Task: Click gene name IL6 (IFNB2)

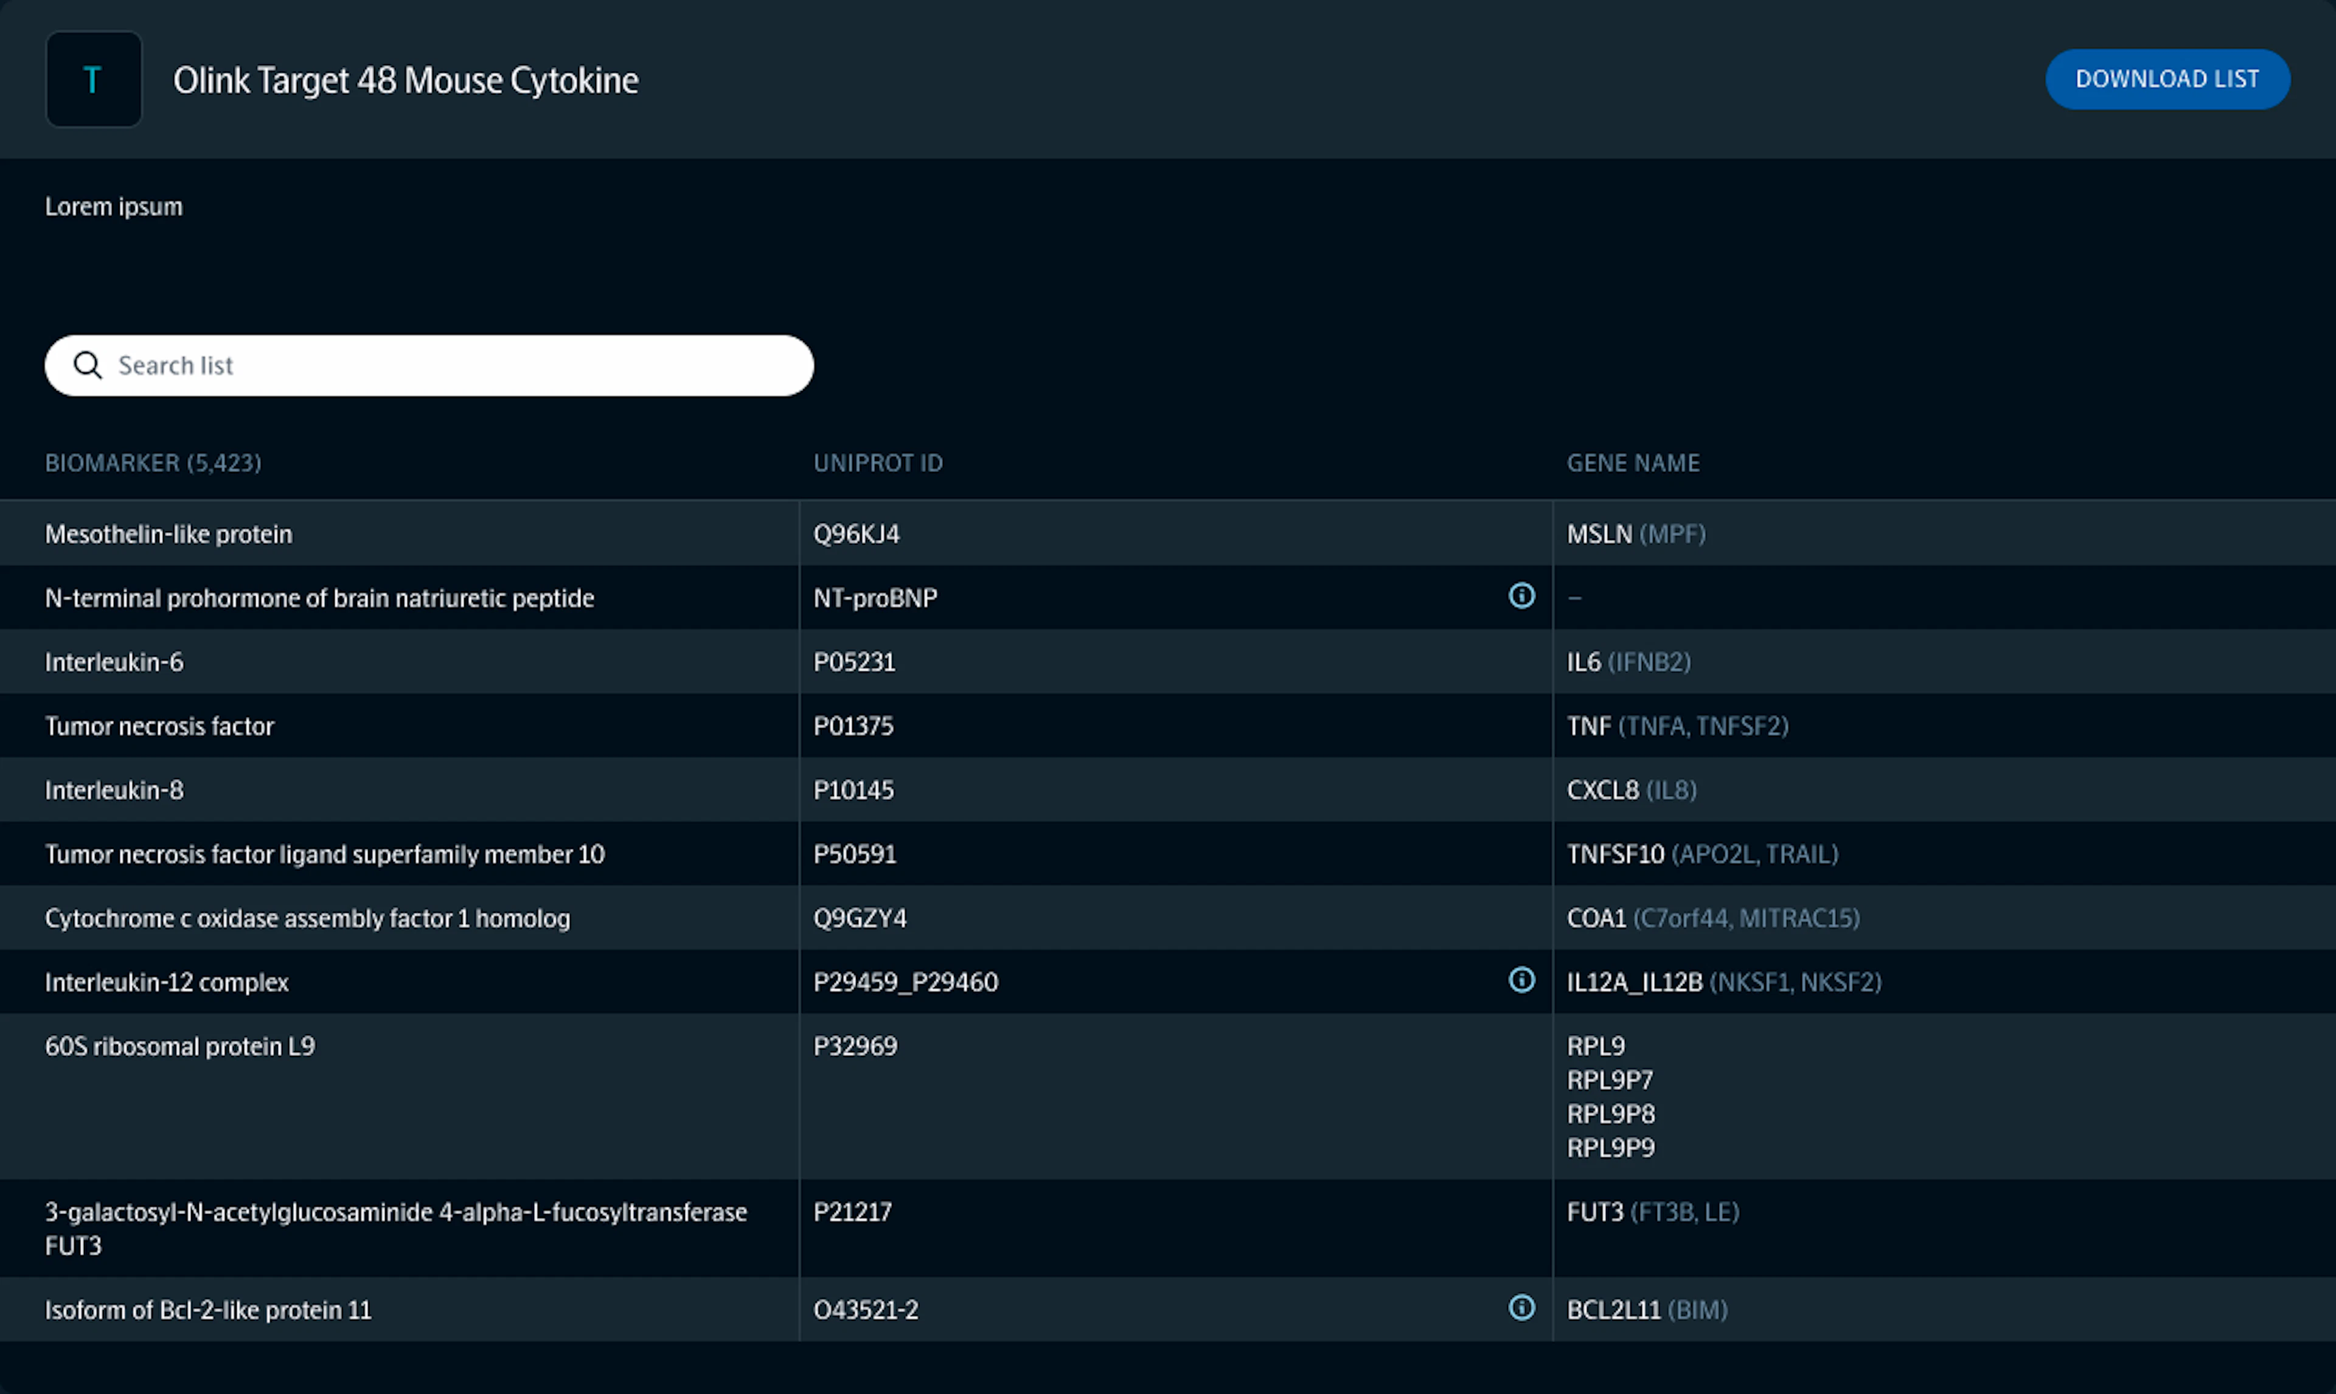Action: pyautogui.click(x=1629, y=662)
